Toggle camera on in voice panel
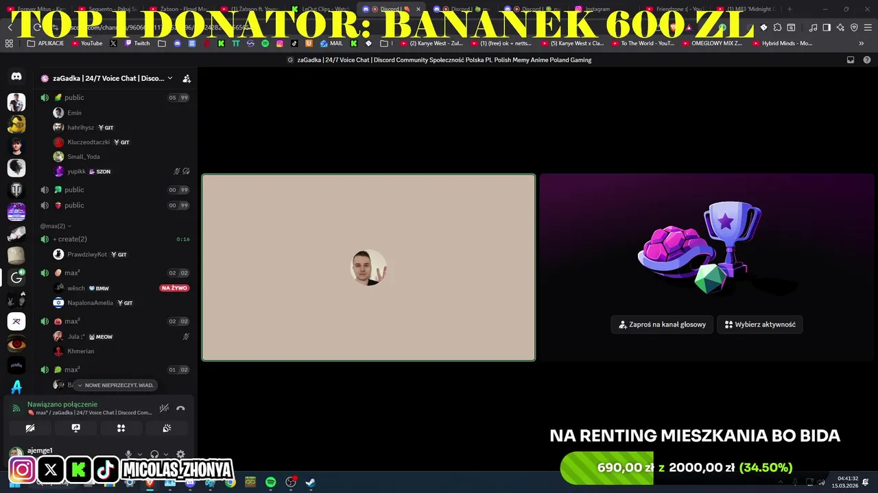 [x=30, y=428]
